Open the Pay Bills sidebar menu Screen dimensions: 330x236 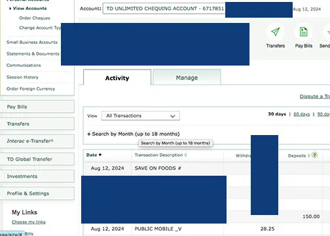tap(37, 107)
